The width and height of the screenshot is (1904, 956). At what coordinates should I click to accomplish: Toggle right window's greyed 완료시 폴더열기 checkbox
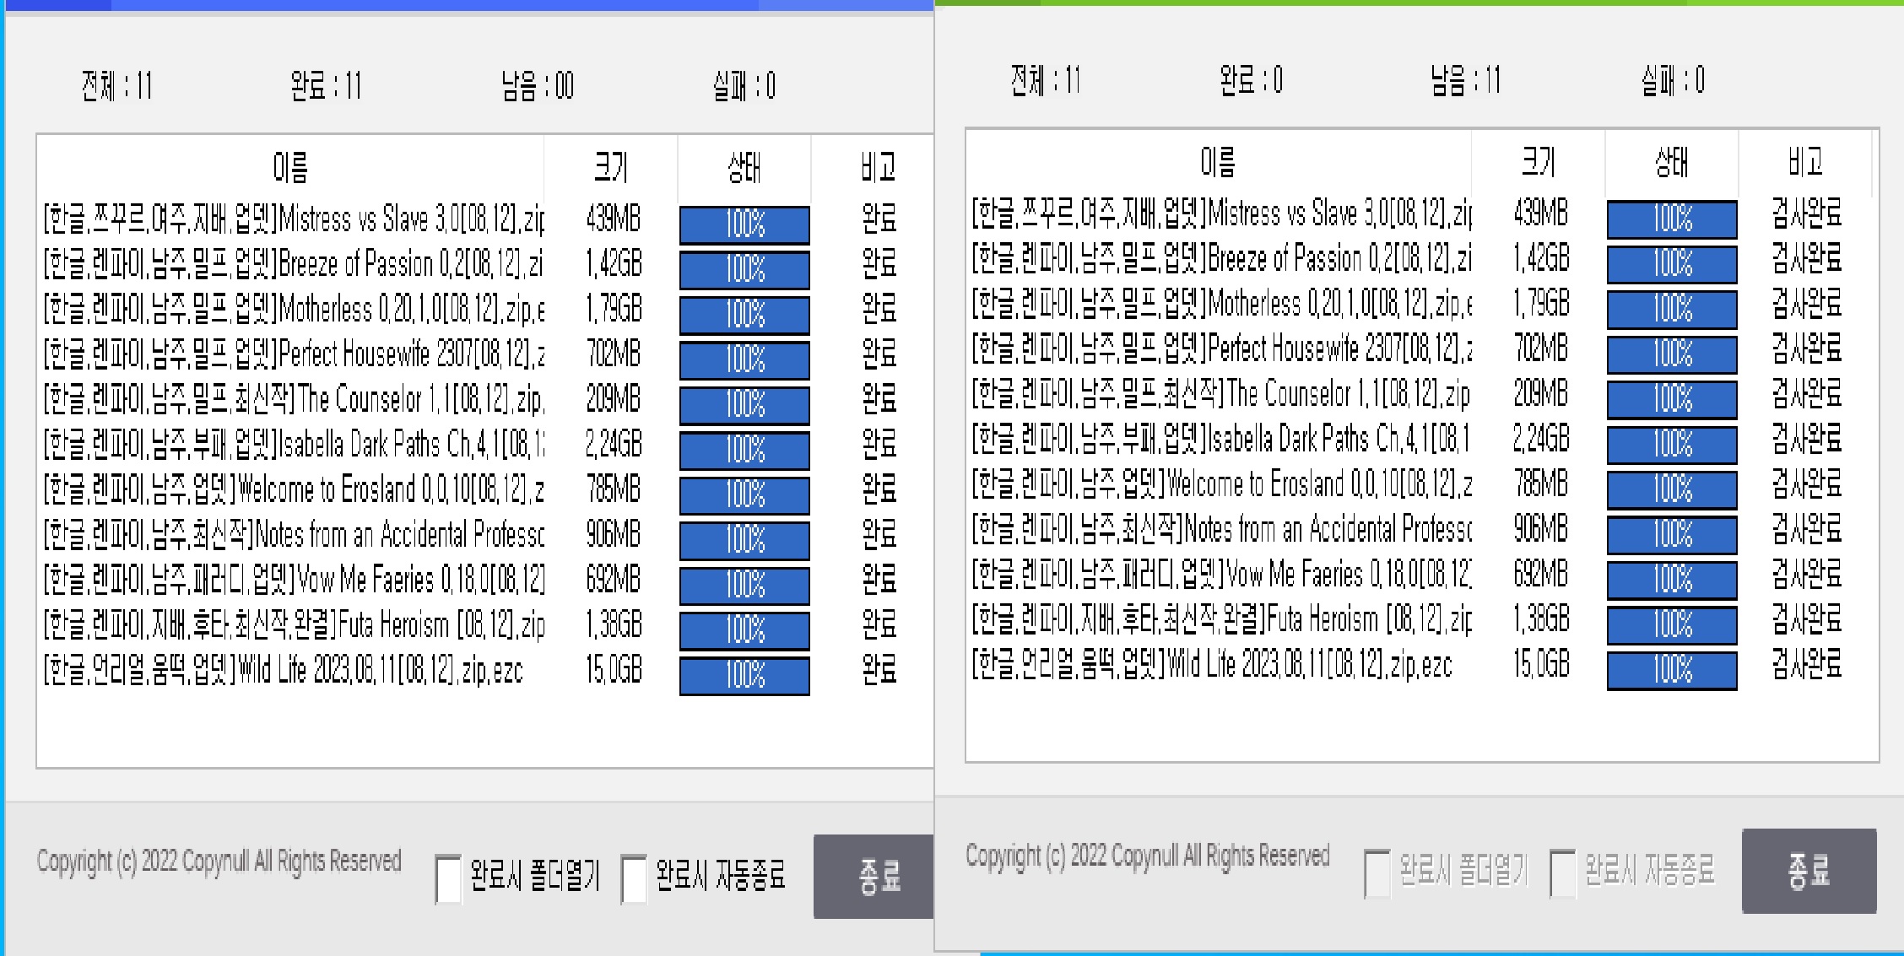1377,873
